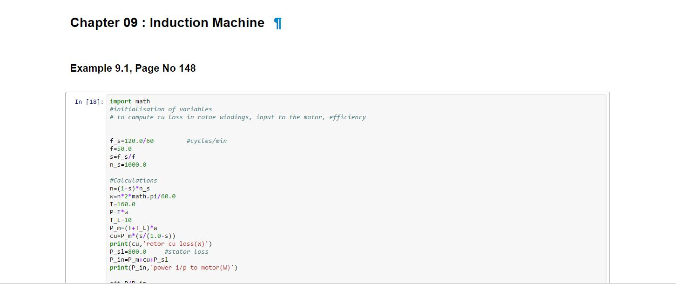
Task: Click the w=n*2*math.pi/60.0 line
Action: point(142,196)
